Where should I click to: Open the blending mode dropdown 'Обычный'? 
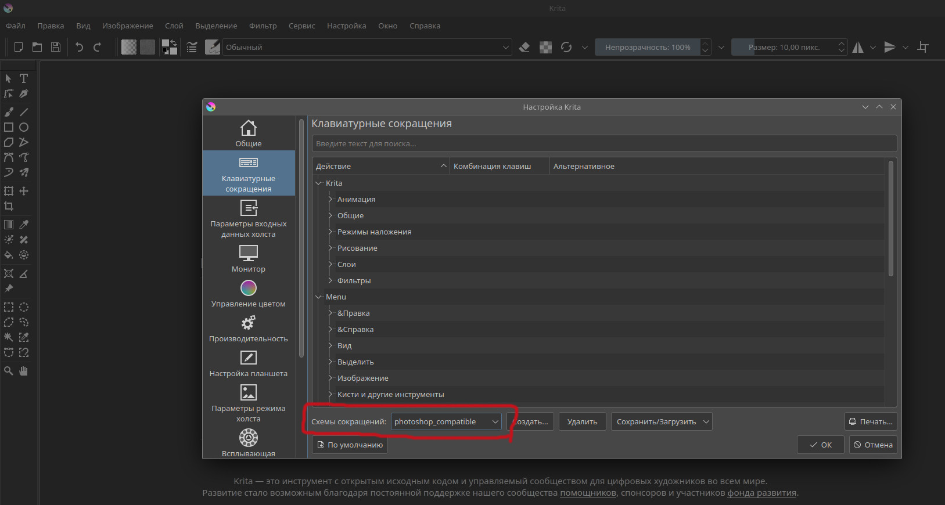367,47
